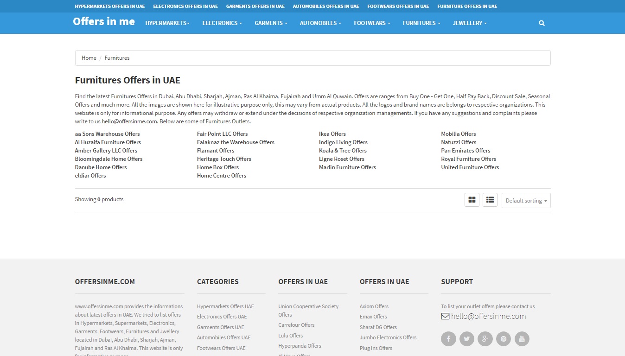
Task: Click the Offers in me site logo
Action: pyautogui.click(x=104, y=22)
